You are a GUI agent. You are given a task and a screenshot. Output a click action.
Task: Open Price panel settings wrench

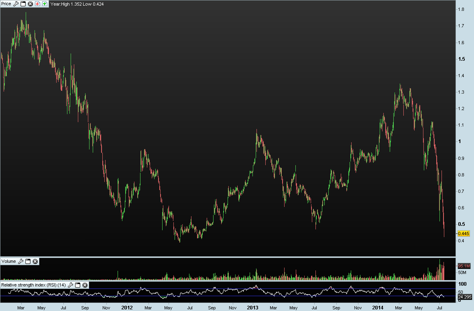point(16,4)
